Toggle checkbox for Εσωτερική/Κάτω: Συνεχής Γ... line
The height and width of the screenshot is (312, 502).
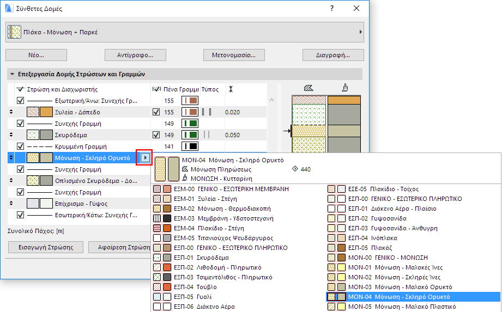click(x=21, y=215)
